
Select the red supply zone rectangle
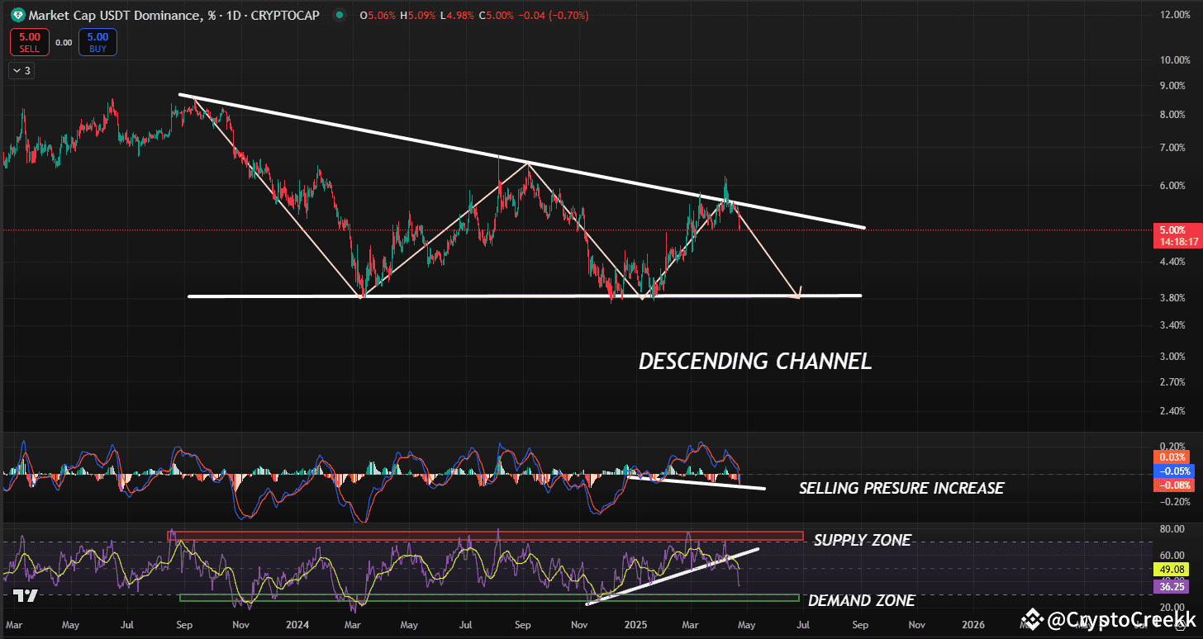click(486, 537)
